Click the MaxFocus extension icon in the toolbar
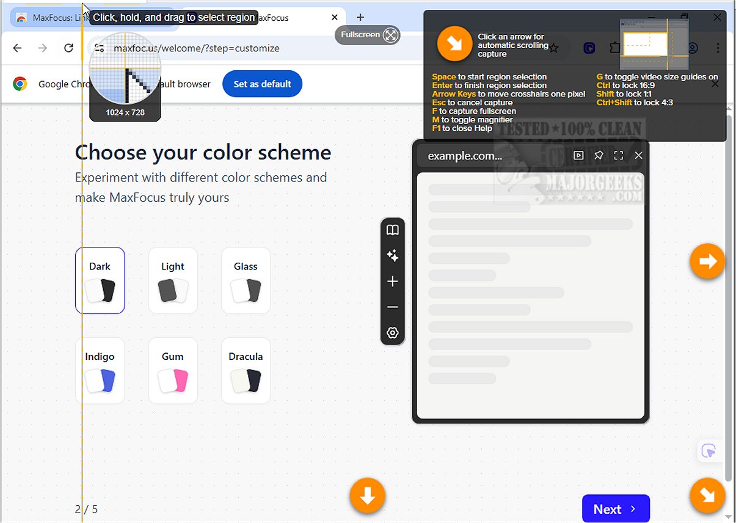The image size is (736, 523). 589,48
